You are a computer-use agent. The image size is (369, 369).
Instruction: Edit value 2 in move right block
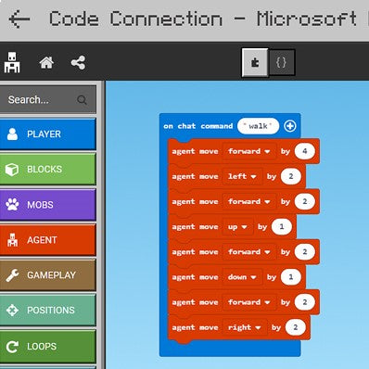[x=296, y=327]
